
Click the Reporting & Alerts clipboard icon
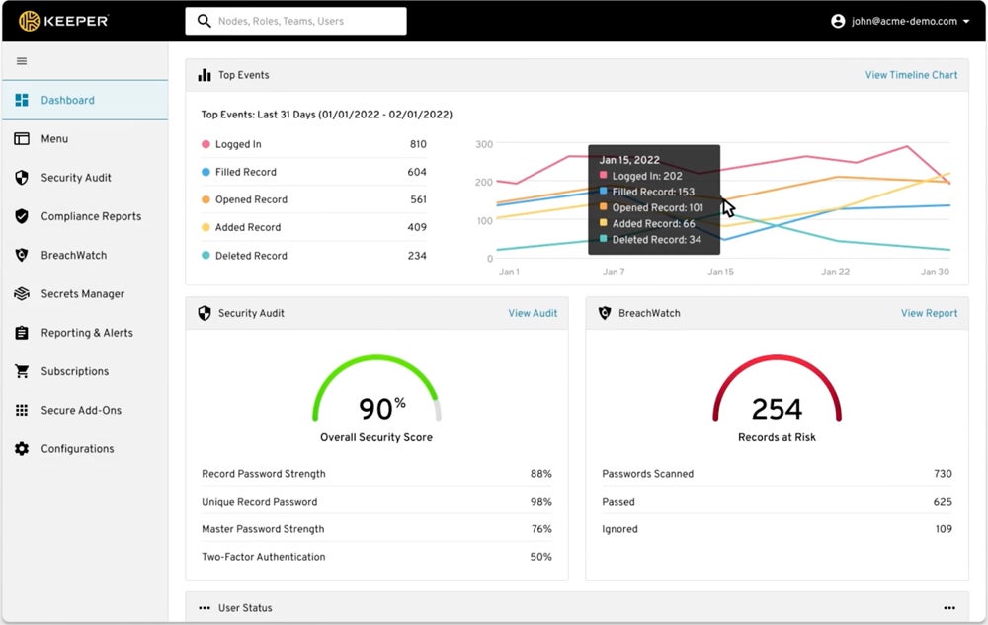coord(22,333)
